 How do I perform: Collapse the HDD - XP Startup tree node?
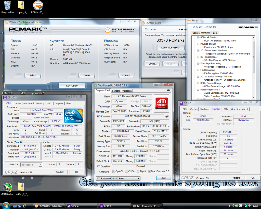click(198, 37)
